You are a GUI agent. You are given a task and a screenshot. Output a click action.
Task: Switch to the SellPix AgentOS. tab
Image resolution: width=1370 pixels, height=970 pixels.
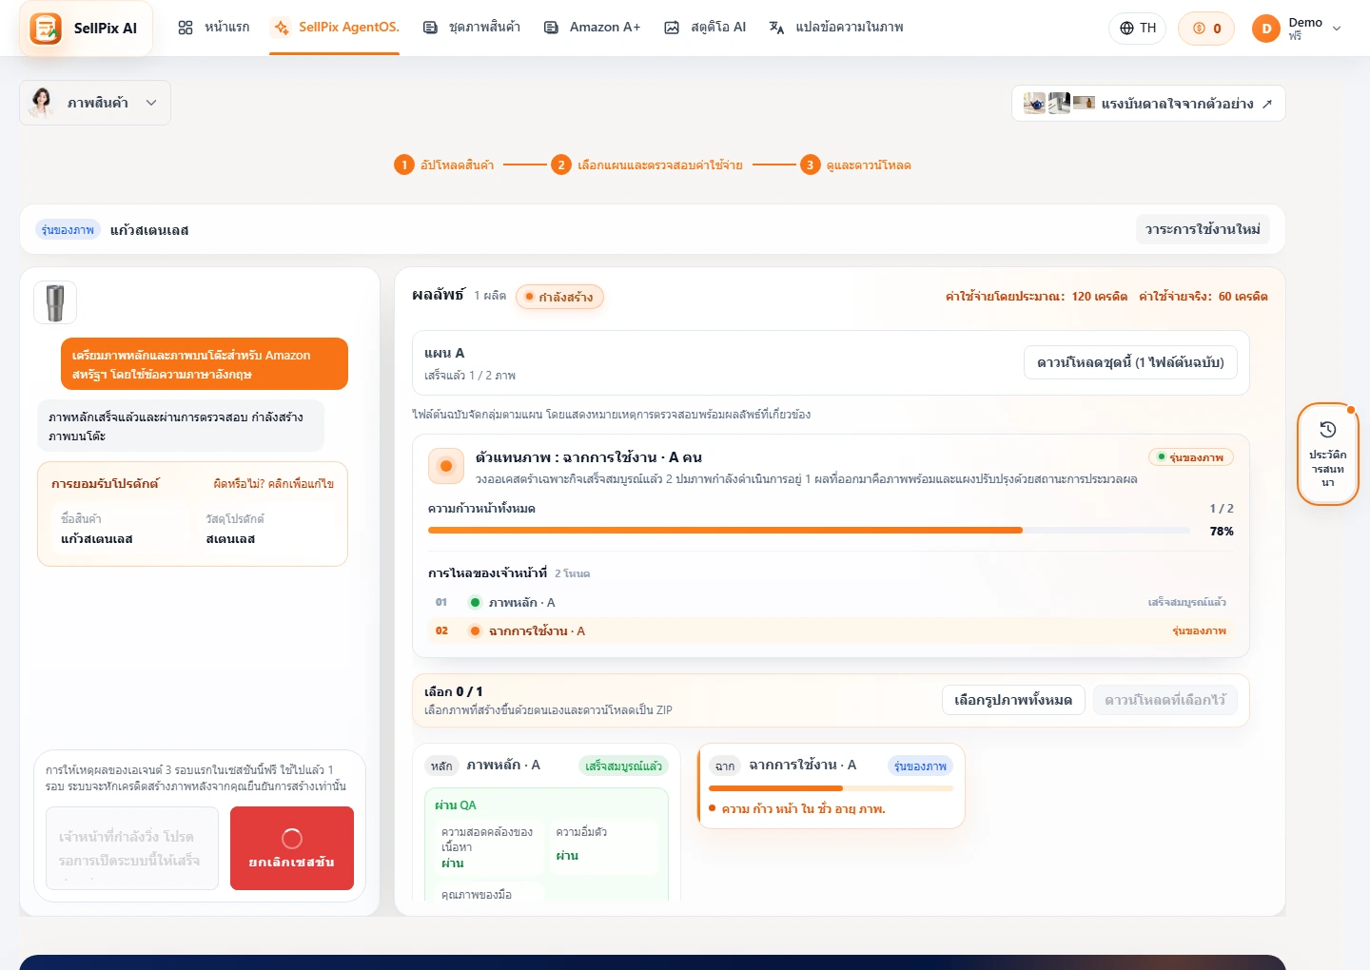(335, 28)
